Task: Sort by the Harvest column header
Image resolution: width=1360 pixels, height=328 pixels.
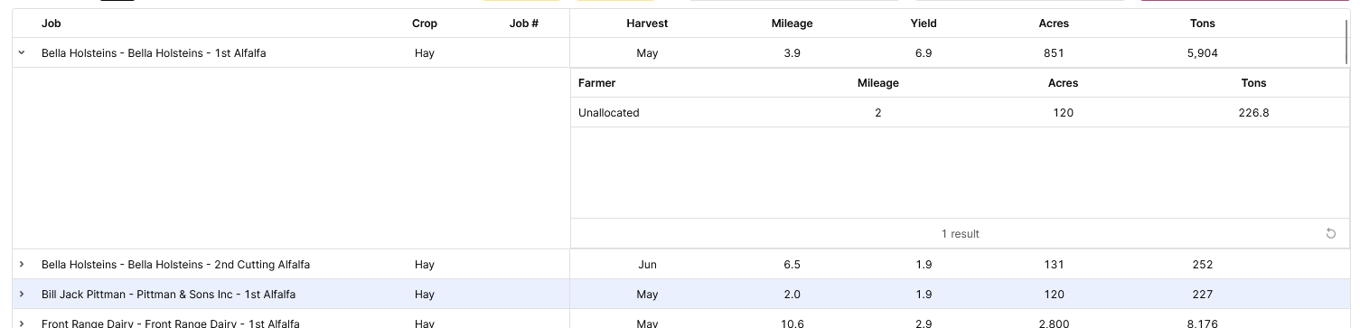Action: 647,23
